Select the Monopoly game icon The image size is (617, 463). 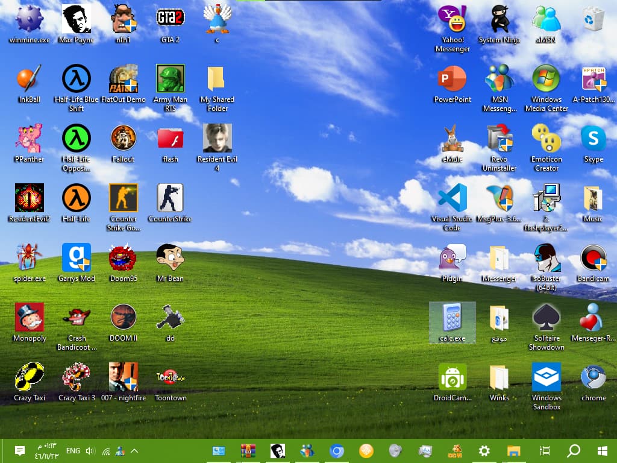click(30, 318)
